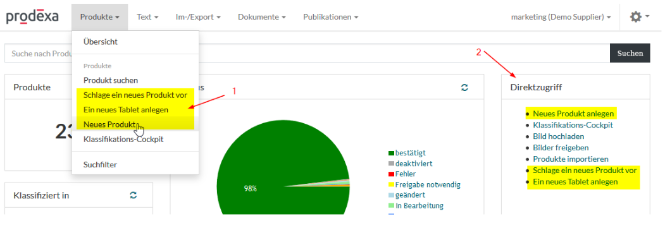
Task: Click the Klassifiziert in panel heading
Action: 41,195
